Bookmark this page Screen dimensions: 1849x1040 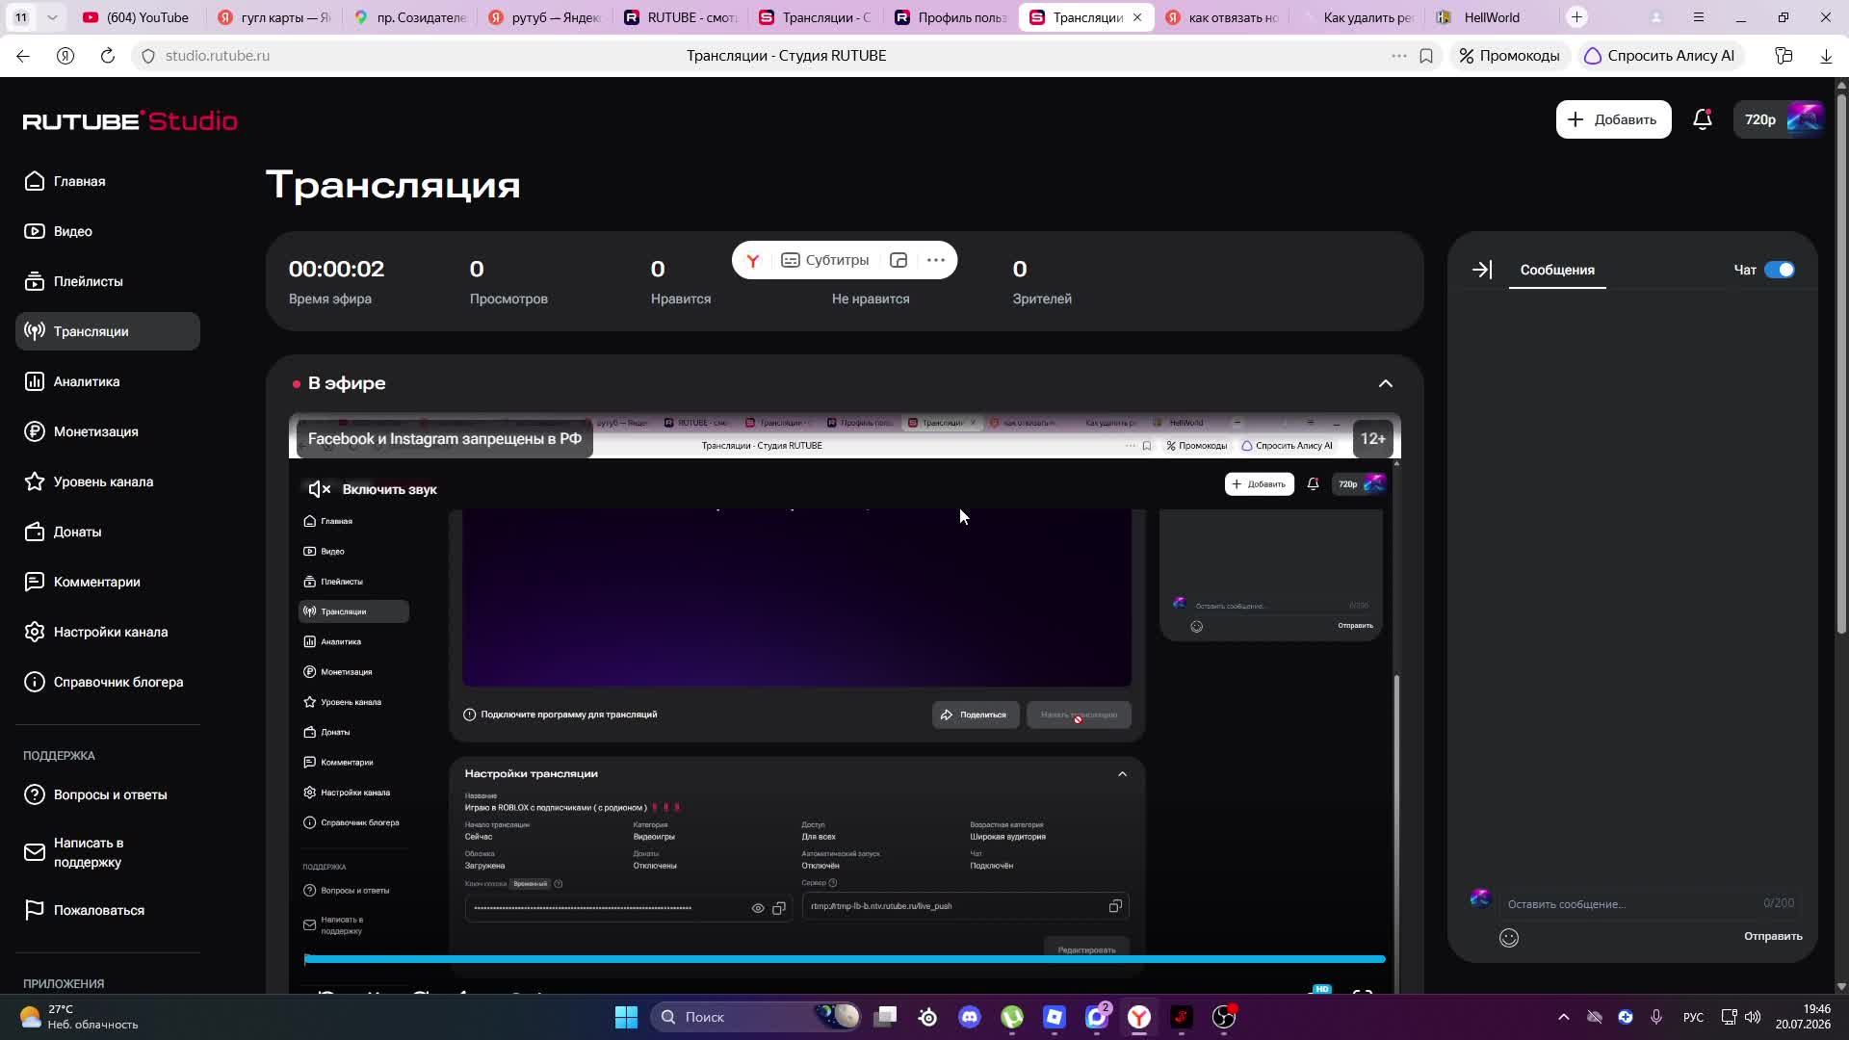coord(1426,56)
